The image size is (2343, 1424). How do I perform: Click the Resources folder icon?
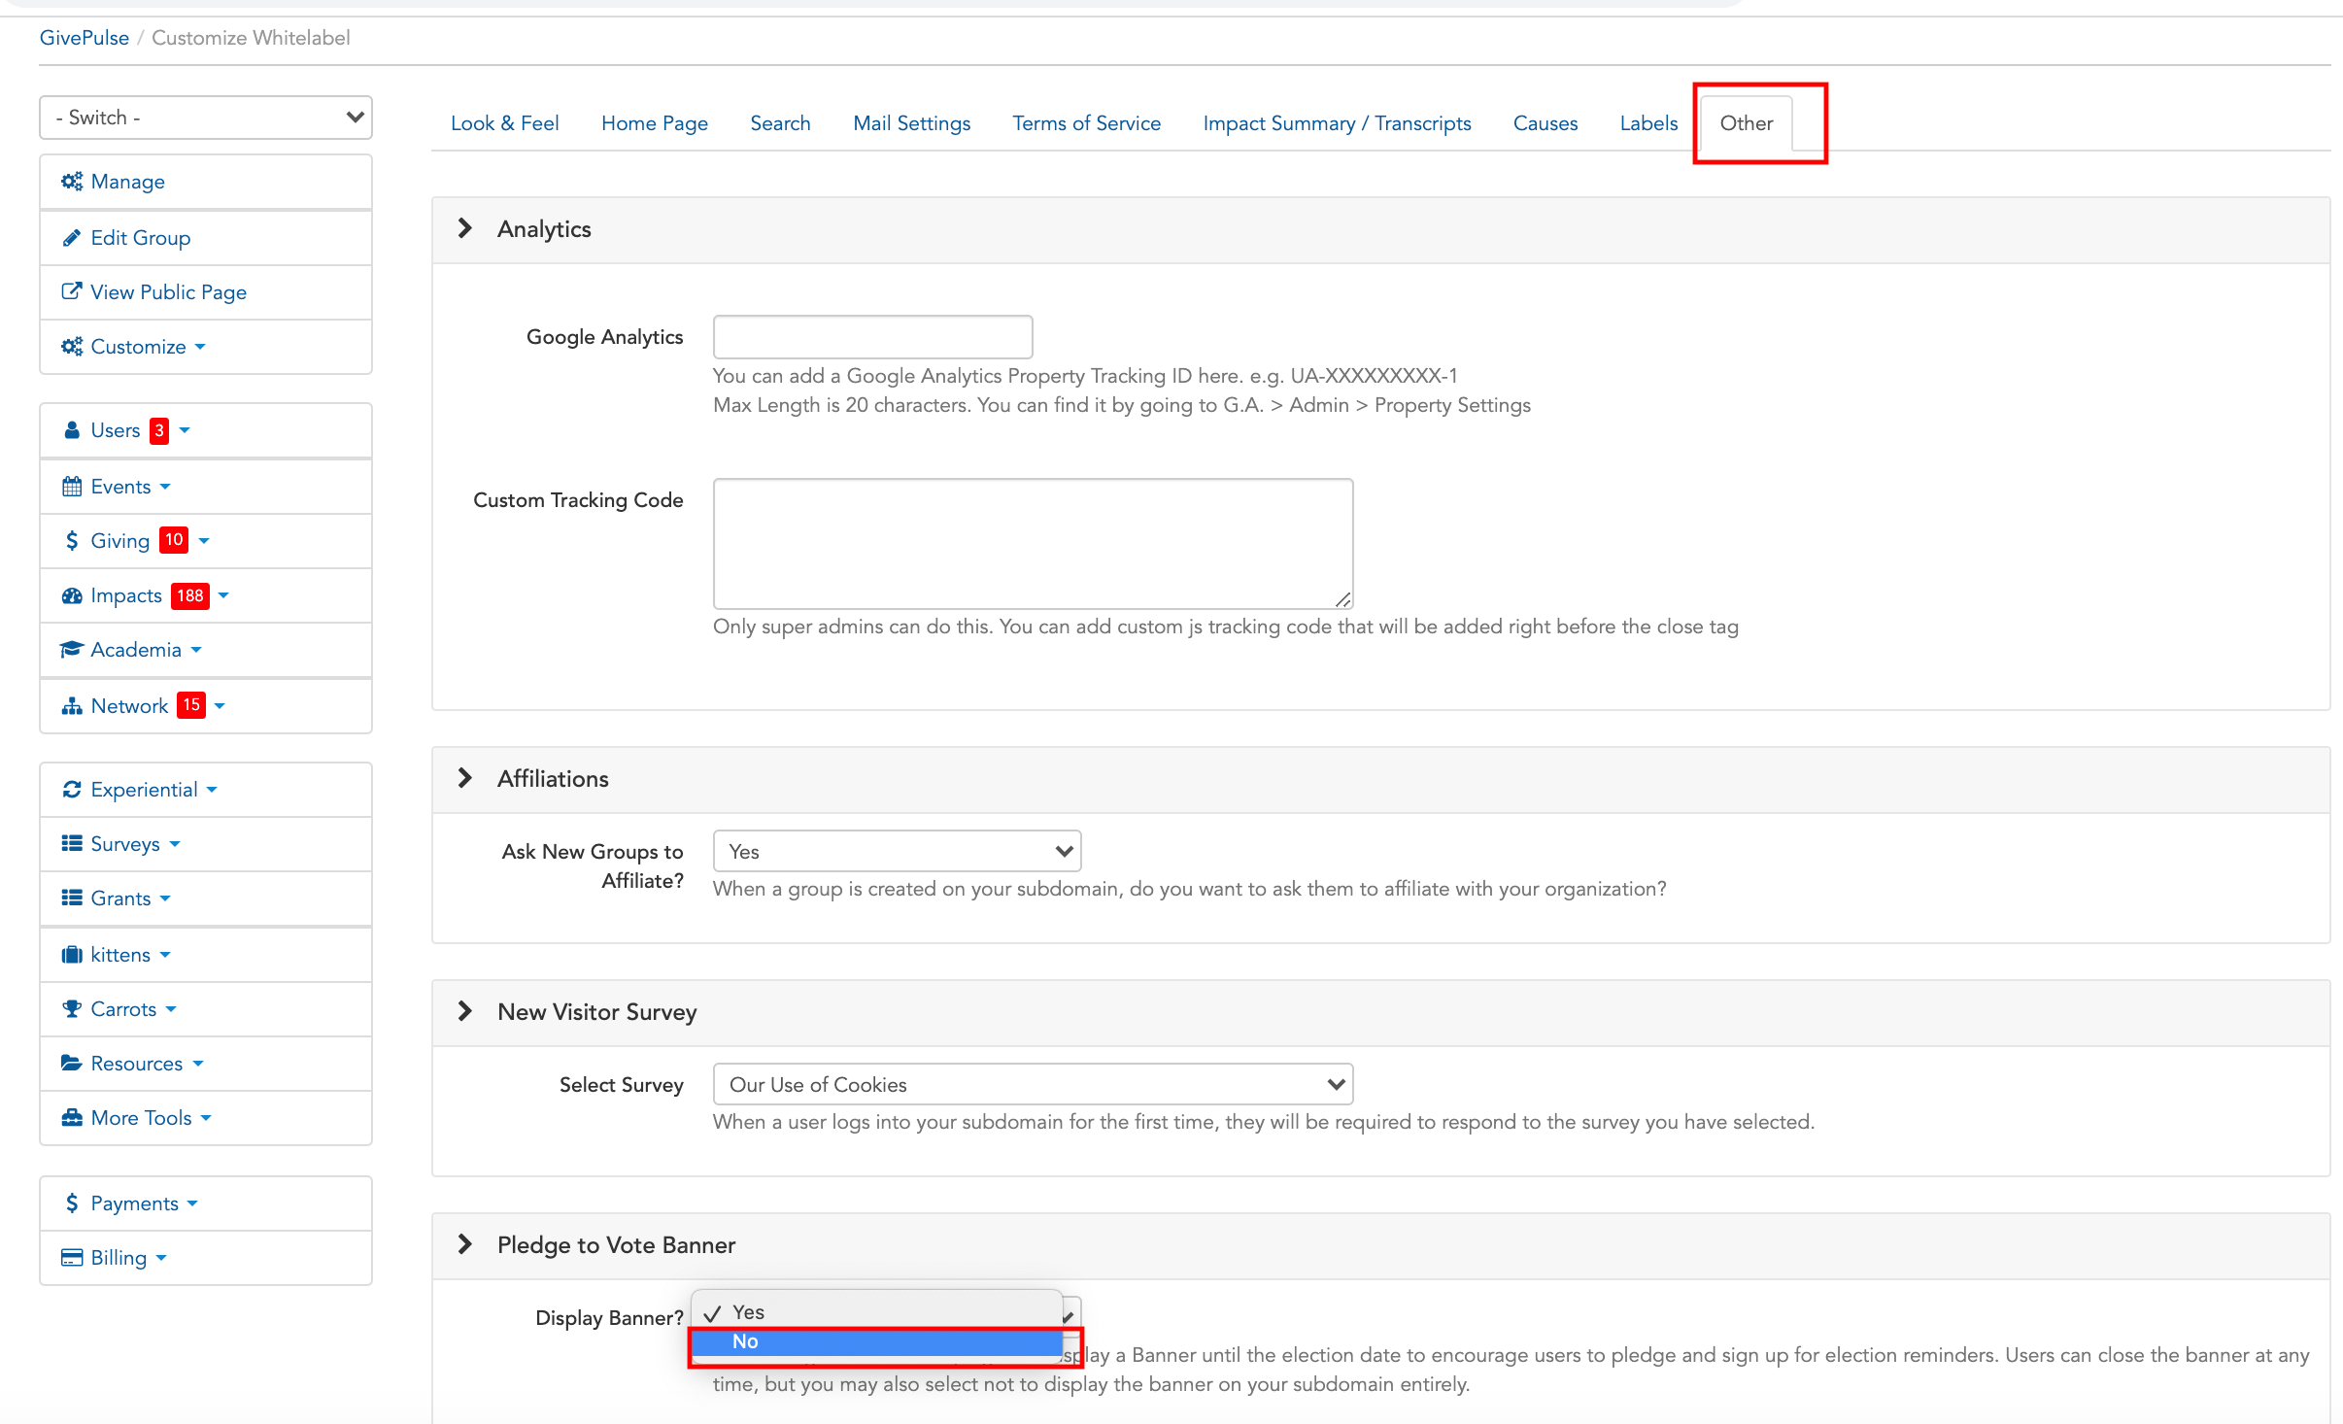(72, 1064)
